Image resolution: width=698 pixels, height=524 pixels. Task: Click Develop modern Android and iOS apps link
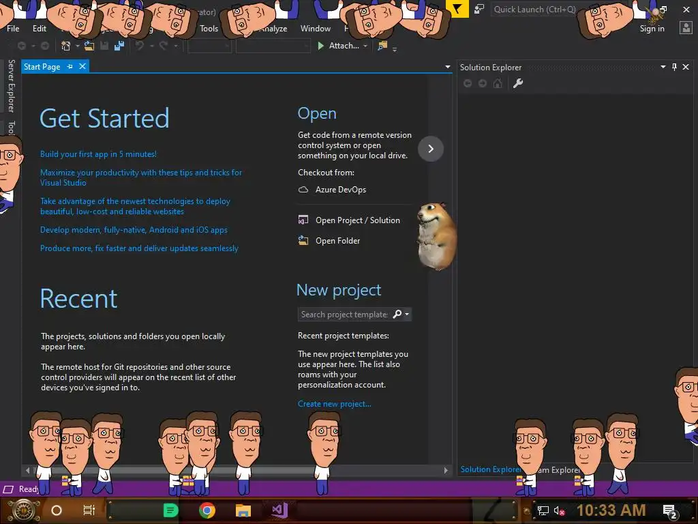point(134,230)
